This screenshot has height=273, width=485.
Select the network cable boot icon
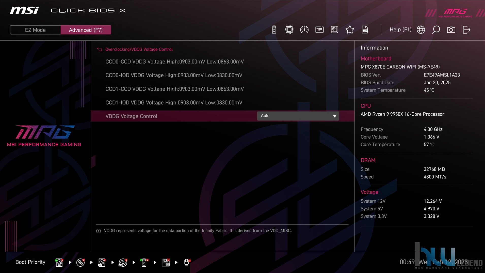pos(187,262)
